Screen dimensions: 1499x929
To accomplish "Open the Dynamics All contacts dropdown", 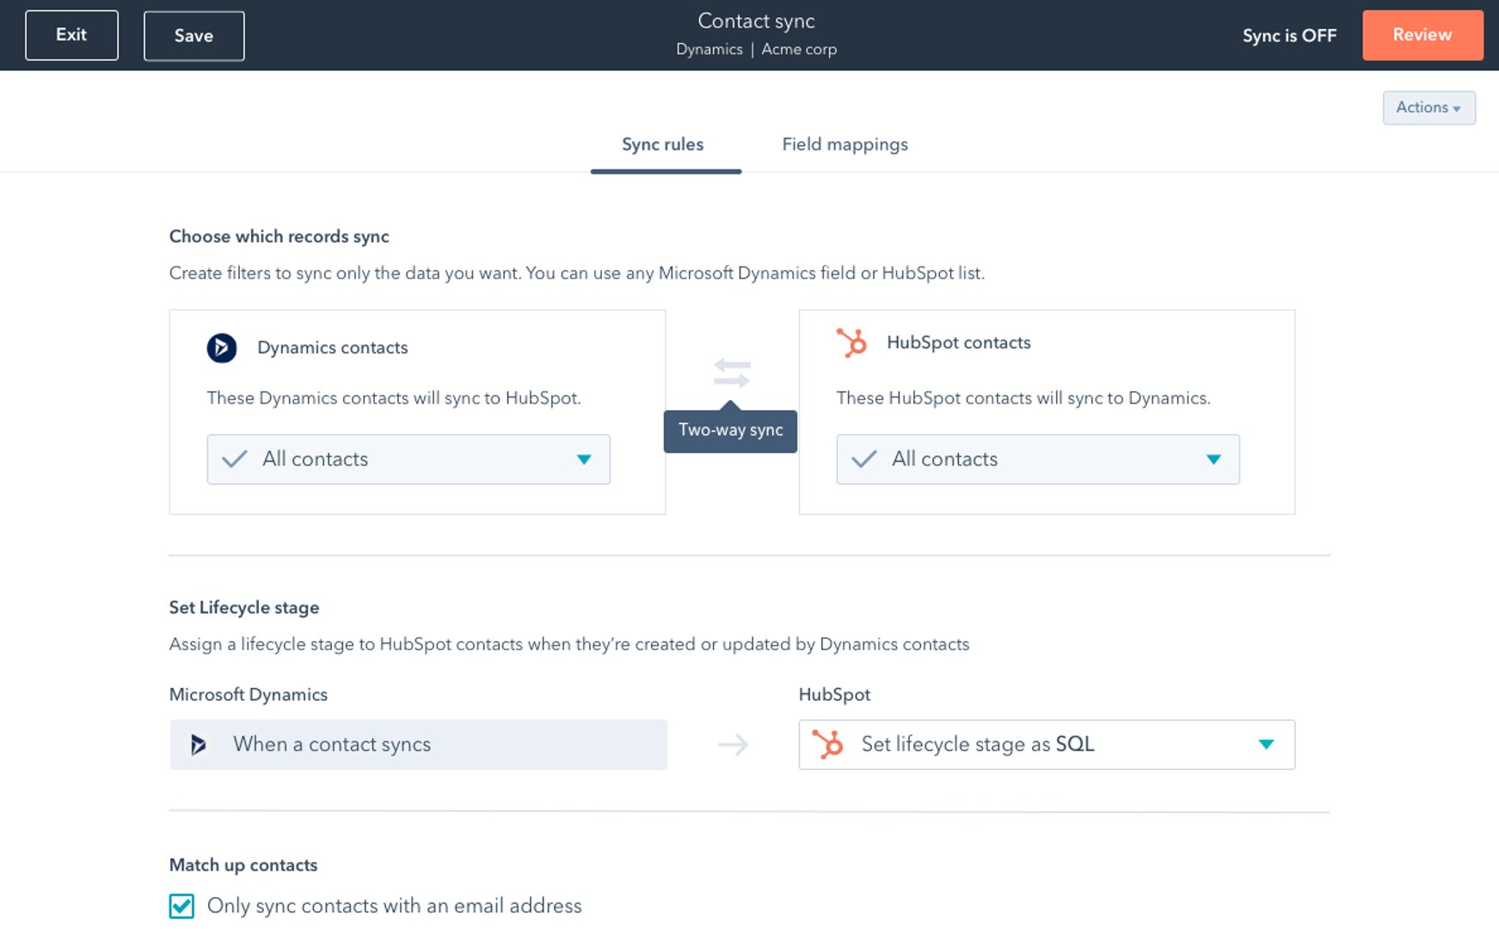I will click(x=585, y=459).
